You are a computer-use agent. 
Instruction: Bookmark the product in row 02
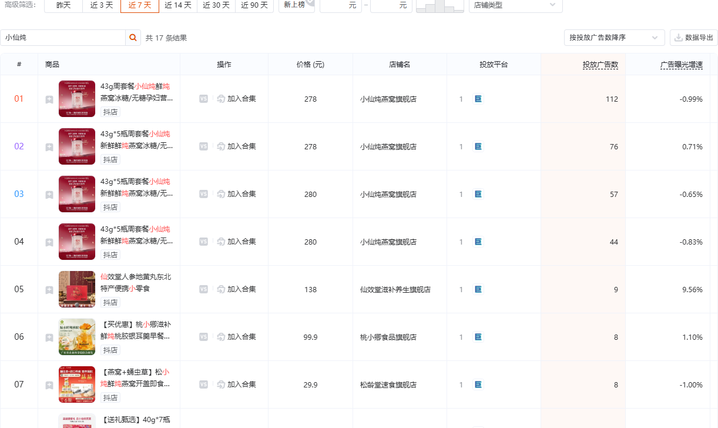click(x=49, y=147)
